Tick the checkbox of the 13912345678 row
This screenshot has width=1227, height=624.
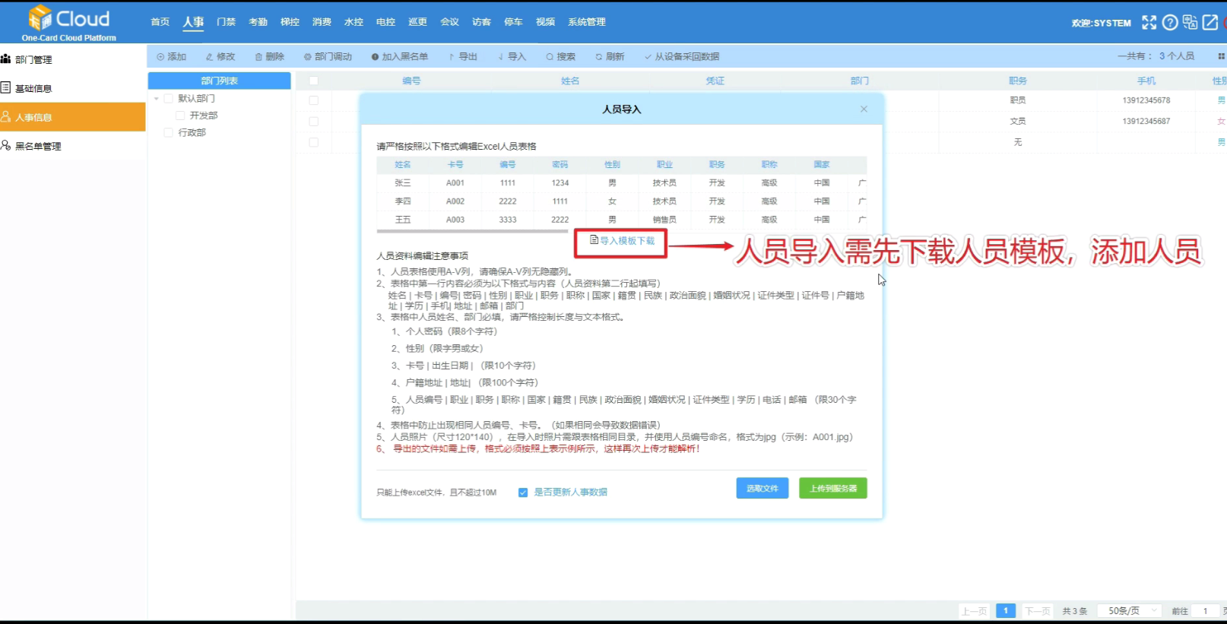(x=314, y=100)
